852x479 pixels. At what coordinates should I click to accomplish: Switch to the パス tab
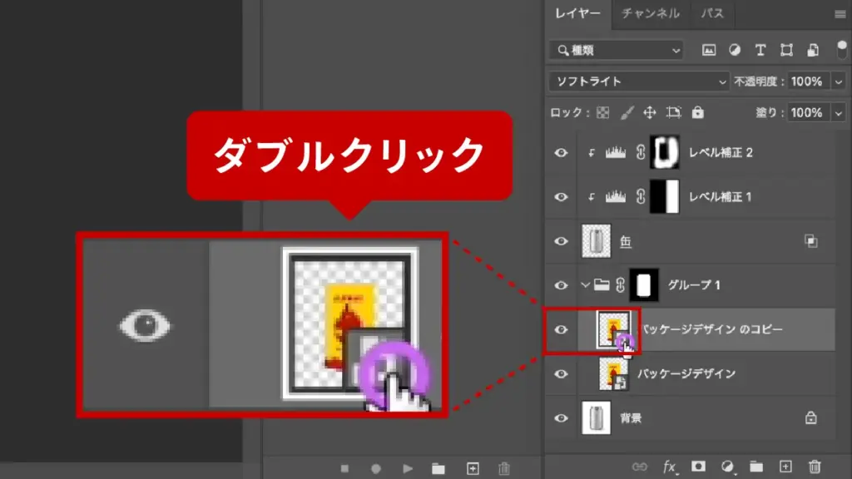712,13
